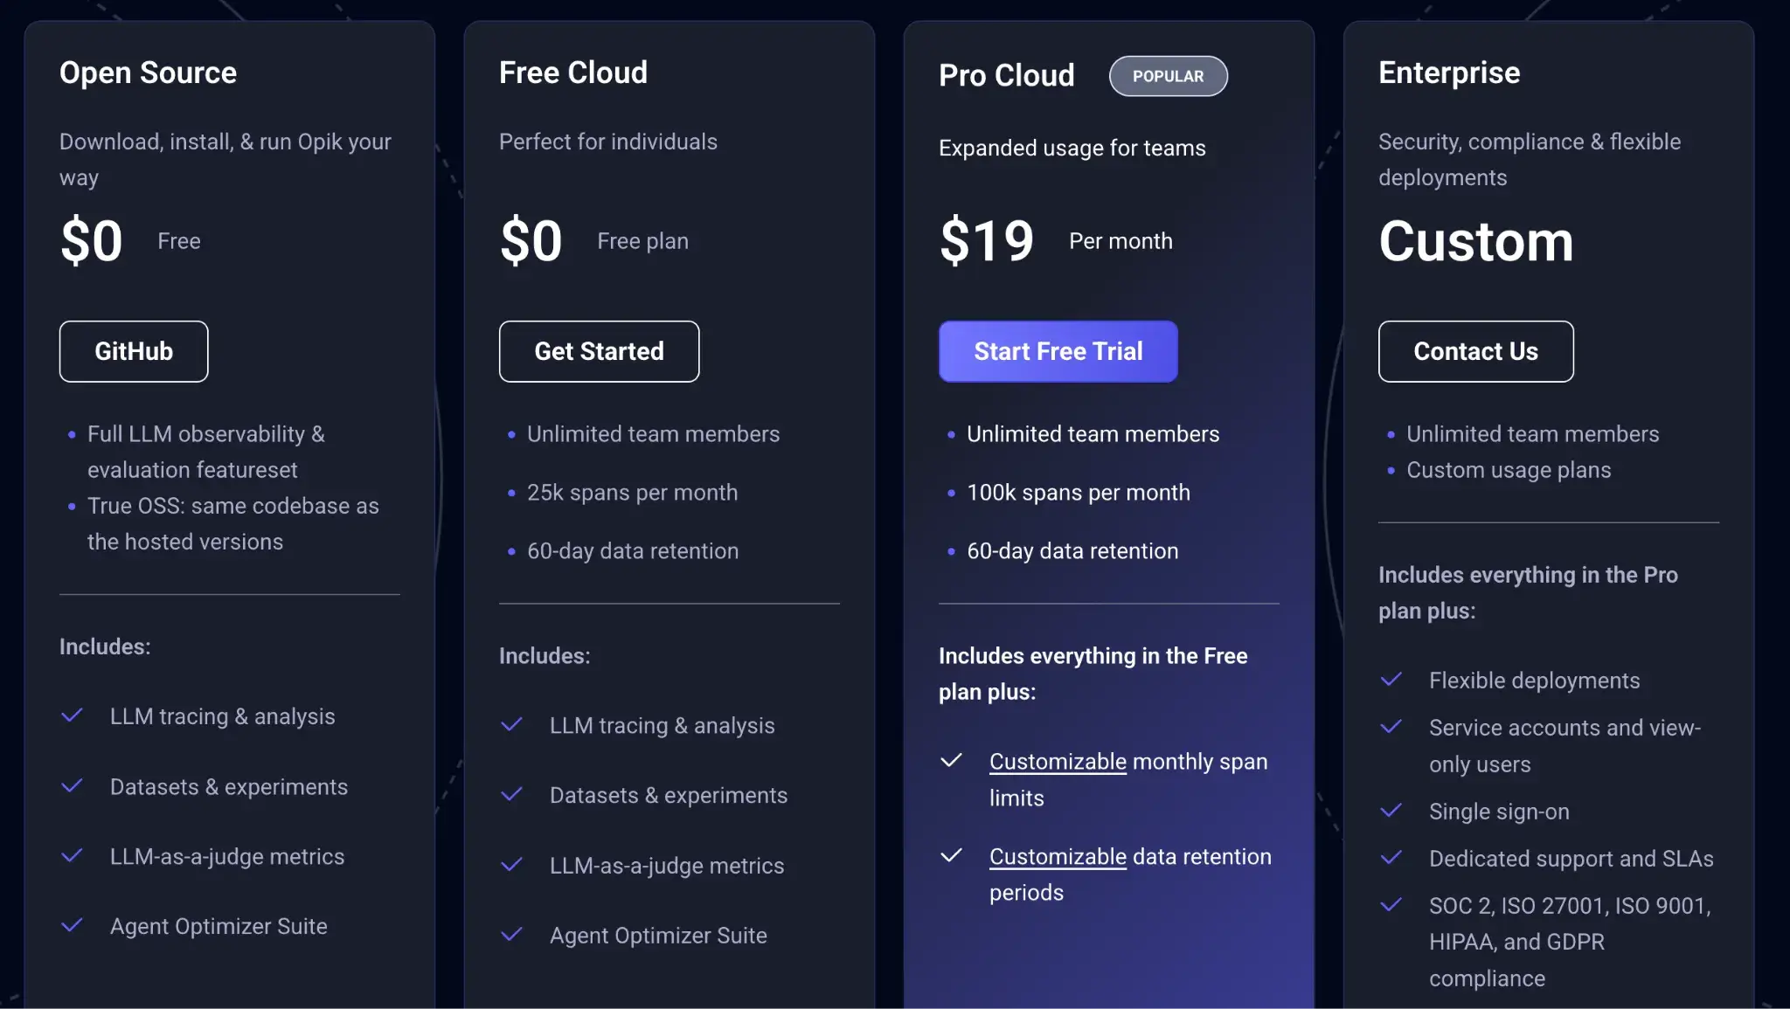Click checkmark beside Free Cloud Agent Optimizer Suite

[512, 935]
